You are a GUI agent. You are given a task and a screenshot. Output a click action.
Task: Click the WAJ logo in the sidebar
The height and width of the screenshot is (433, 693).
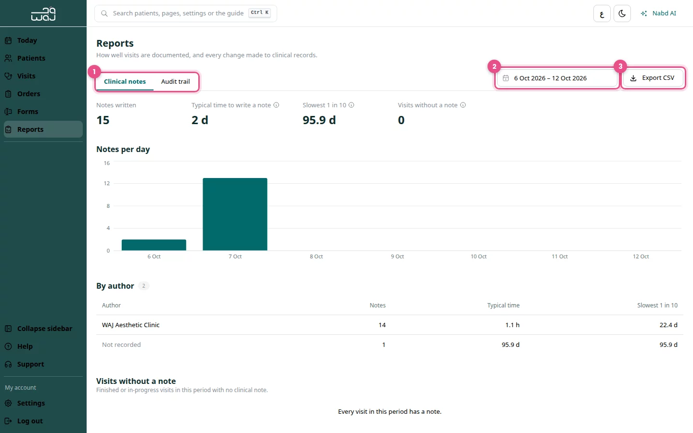43,14
